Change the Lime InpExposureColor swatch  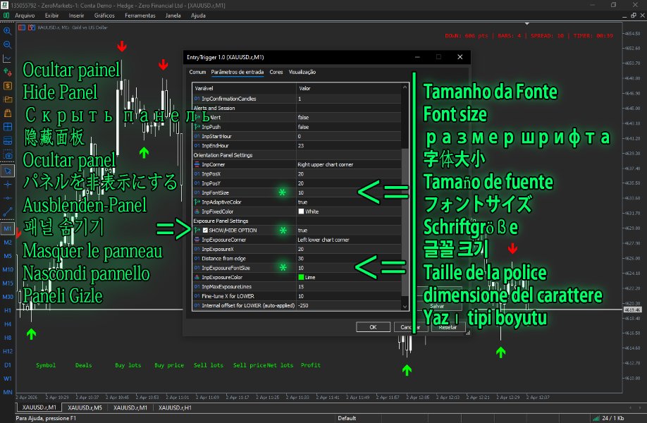[x=302, y=276]
